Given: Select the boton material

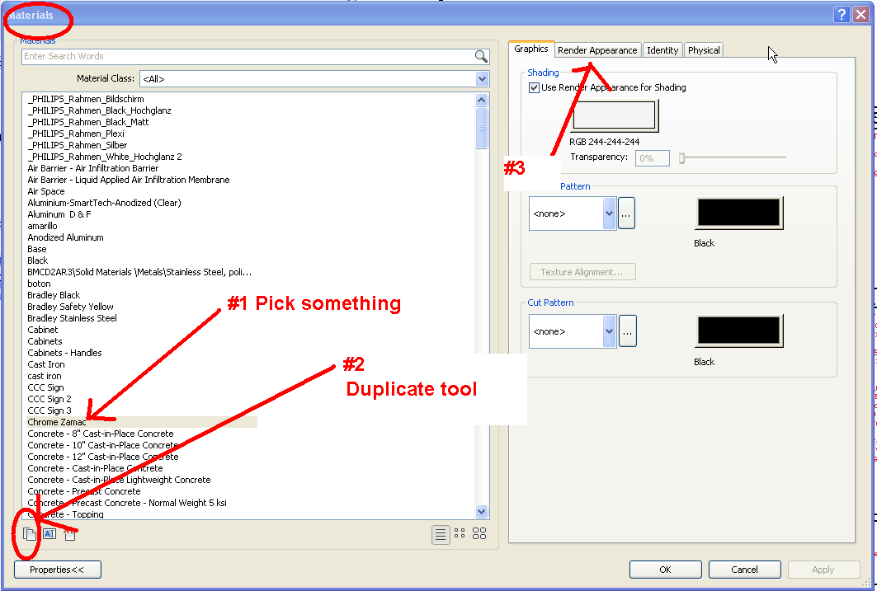Looking at the screenshot, I should click(39, 284).
